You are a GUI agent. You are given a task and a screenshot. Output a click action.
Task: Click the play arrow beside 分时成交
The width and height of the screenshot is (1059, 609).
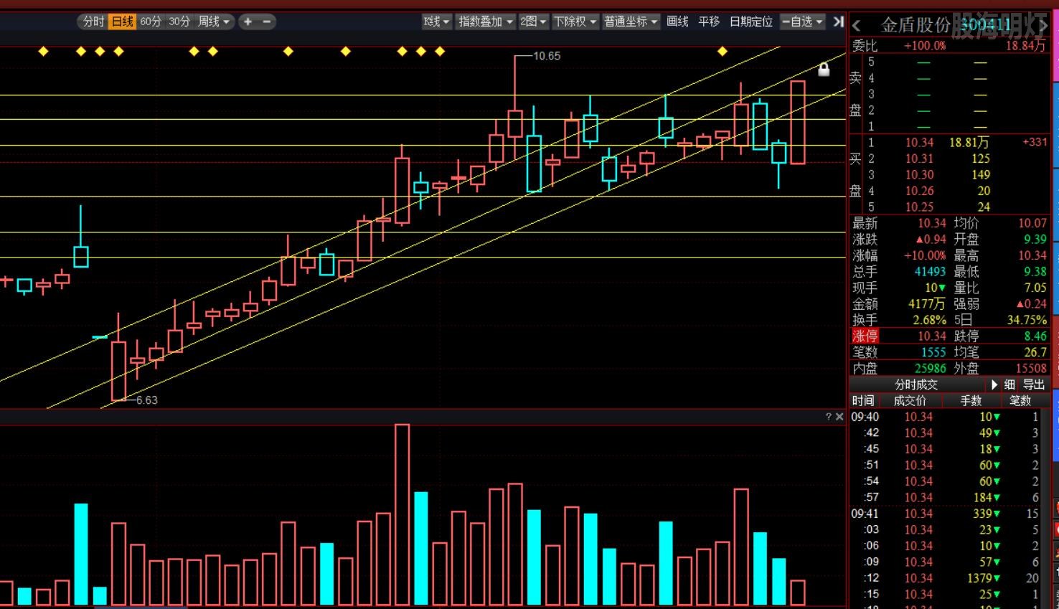click(994, 384)
